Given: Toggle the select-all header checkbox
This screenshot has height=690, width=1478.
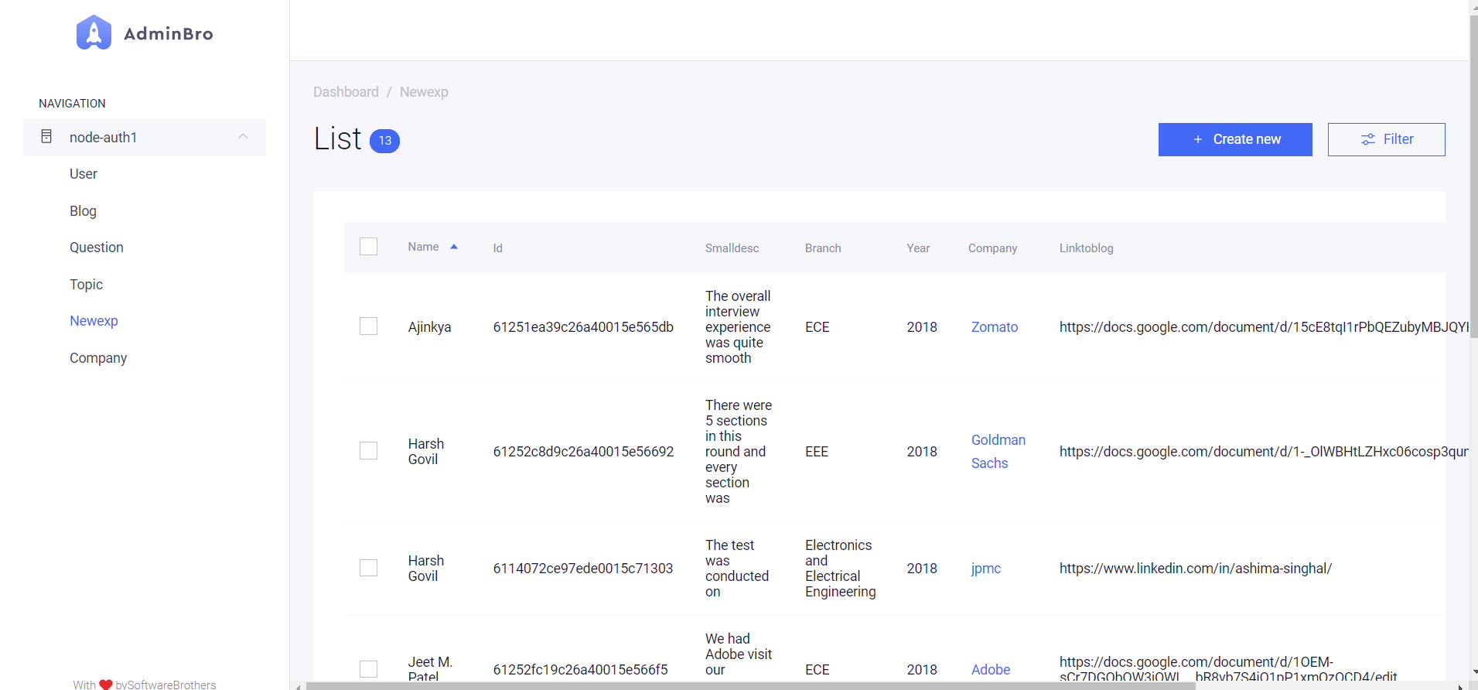Looking at the screenshot, I should click(369, 247).
